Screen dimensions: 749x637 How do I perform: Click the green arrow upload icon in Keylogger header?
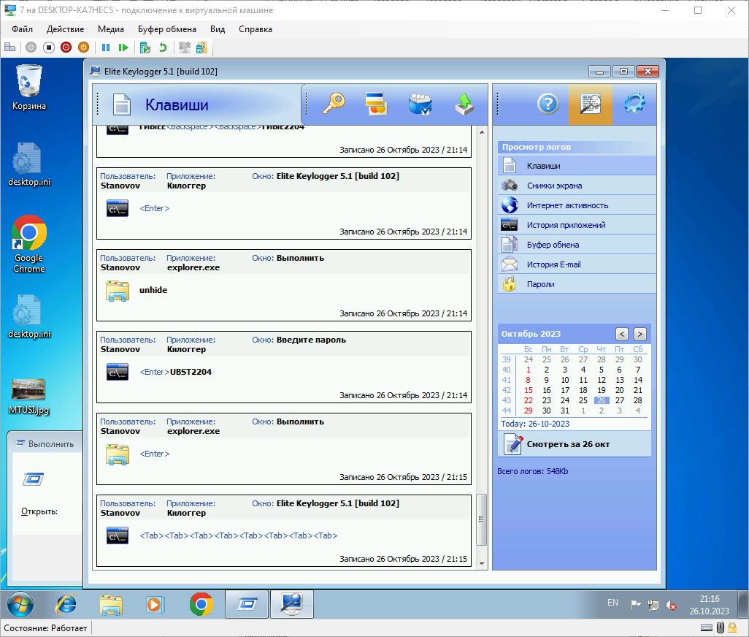[x=464, y=104]
